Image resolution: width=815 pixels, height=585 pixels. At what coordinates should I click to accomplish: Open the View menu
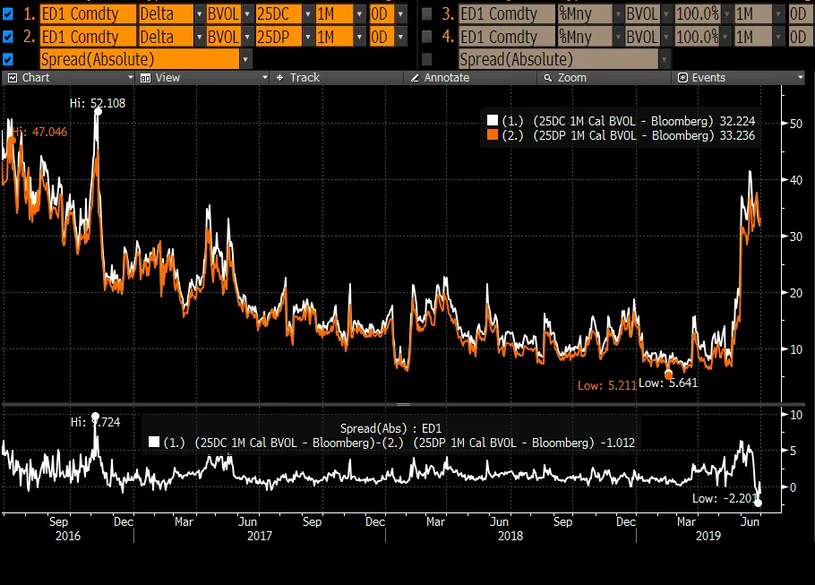pyautogui.click(x=167, y=78)
